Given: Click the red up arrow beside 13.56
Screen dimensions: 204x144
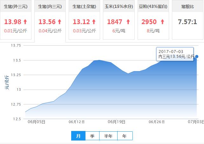Looking at the screenshot, I should coord(60,22).
